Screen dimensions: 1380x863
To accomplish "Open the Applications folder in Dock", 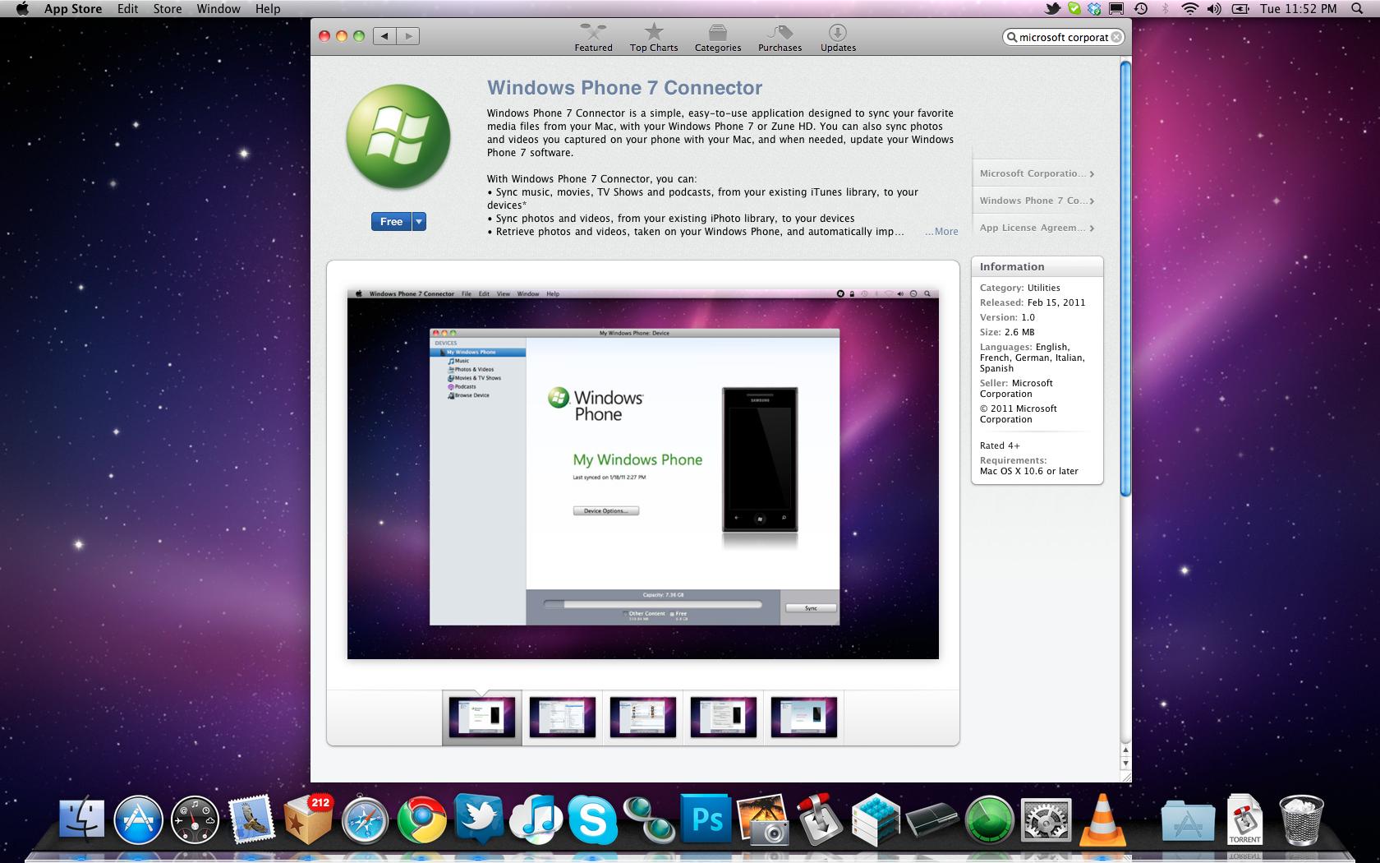I will 1188,819.
